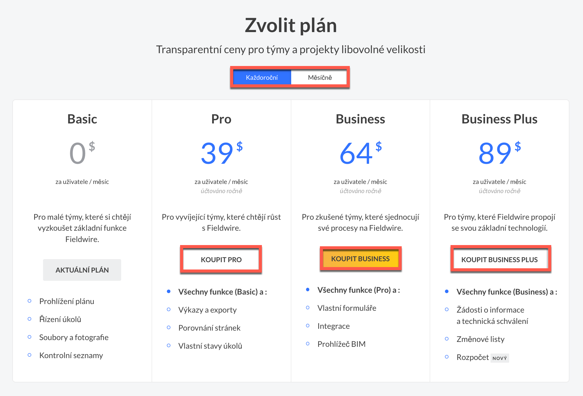Screen dimensions: 583x396
Task: Switch billing to Měsíčně (monthly)
Action: click(320, 78)
